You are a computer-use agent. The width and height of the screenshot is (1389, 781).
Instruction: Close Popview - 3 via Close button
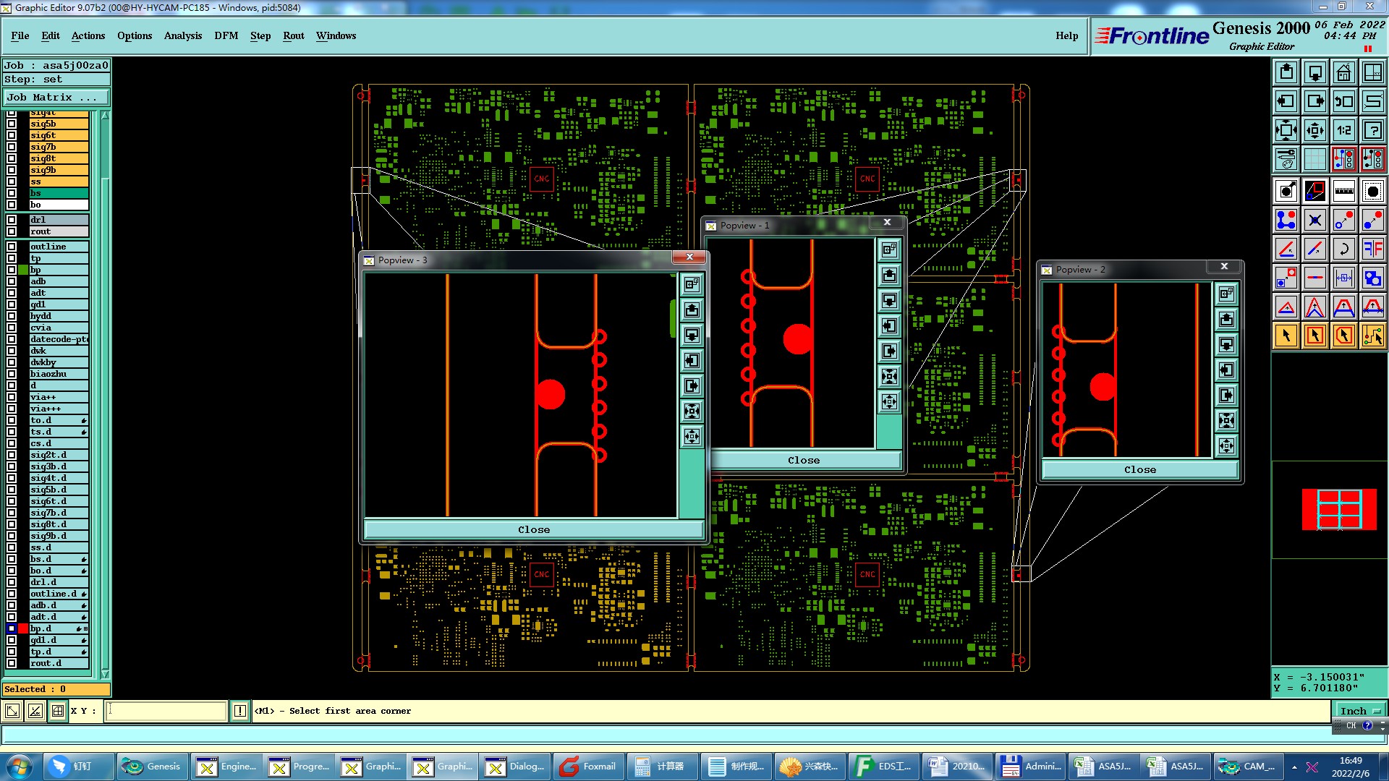[534, 530]
